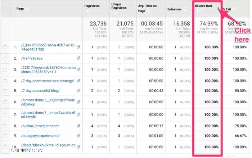Check row 9 checkbox for /category/experiments/
The height and width of the screenshot is (158, 252).
point(5,136)
